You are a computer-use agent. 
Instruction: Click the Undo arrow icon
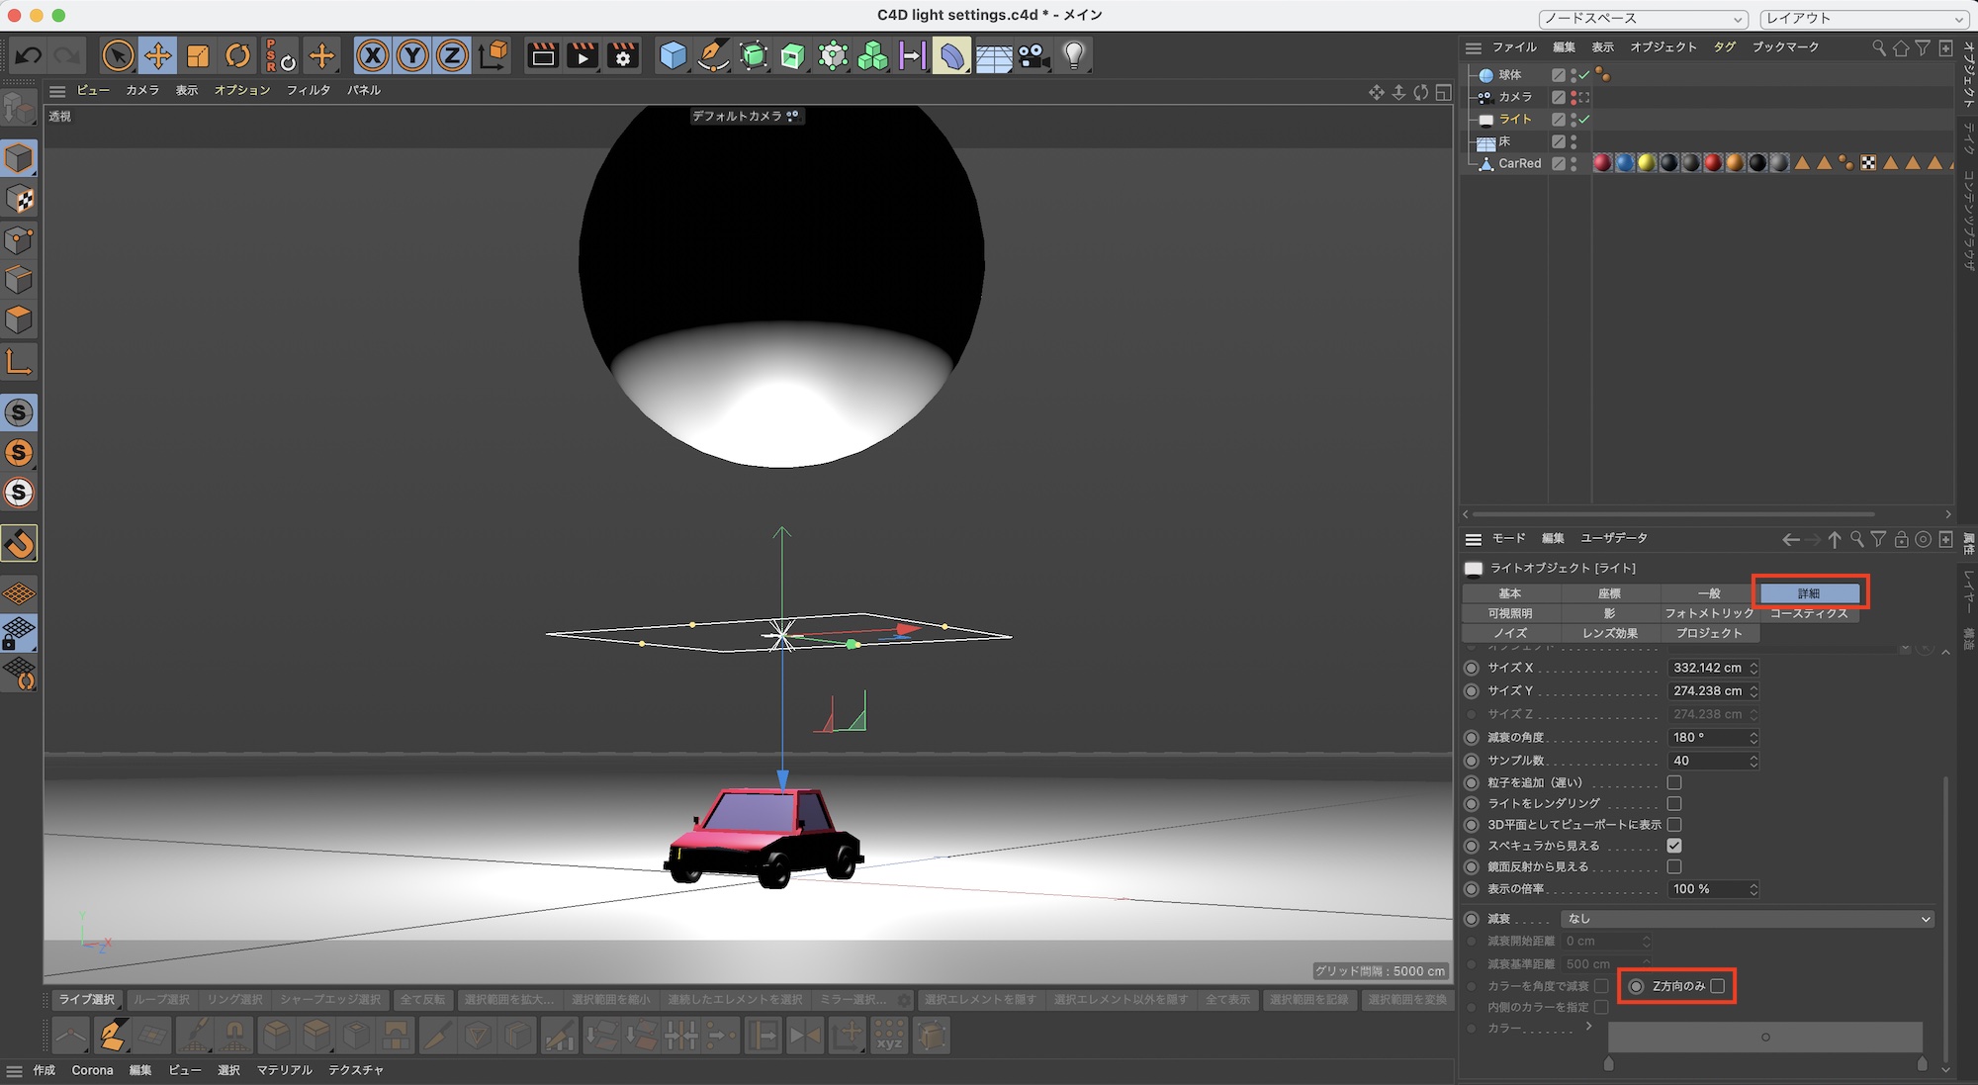click(28, 56)
